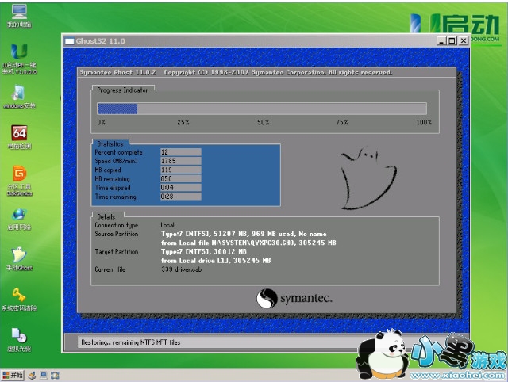This screenshot has width=508, height=382.
Task: Click the Details group label
Action: coord(106,216)
